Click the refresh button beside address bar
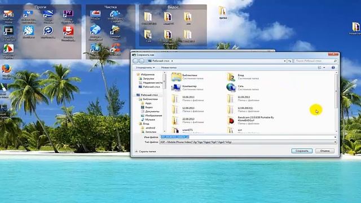This screenshot has width=361, height=203. 289,61
